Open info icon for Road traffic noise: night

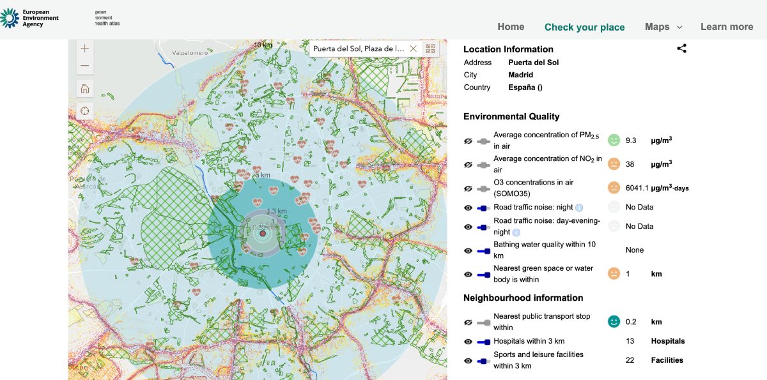[579, 208]
